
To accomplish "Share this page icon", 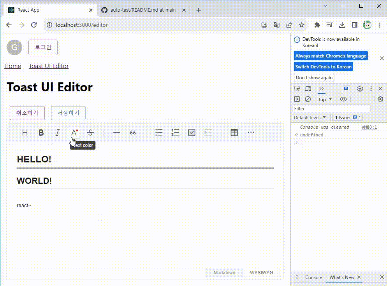I will pos(289,25).
